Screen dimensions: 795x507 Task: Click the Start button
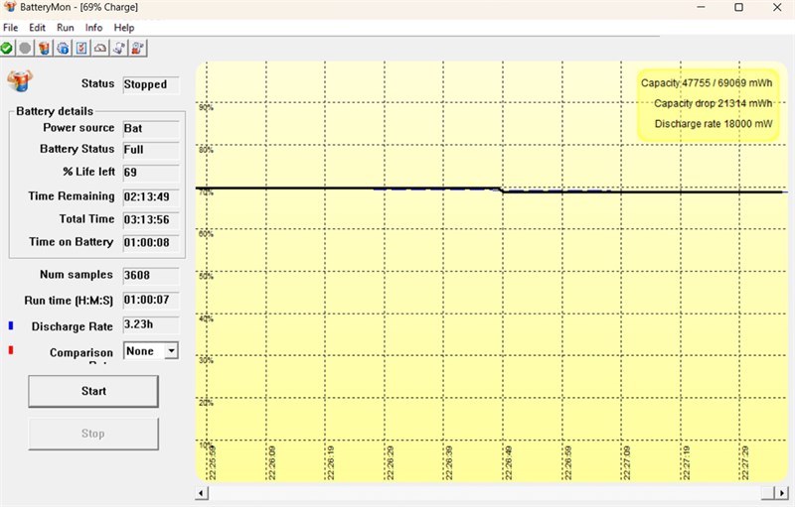pyautogui.click(x=93, y=391)
